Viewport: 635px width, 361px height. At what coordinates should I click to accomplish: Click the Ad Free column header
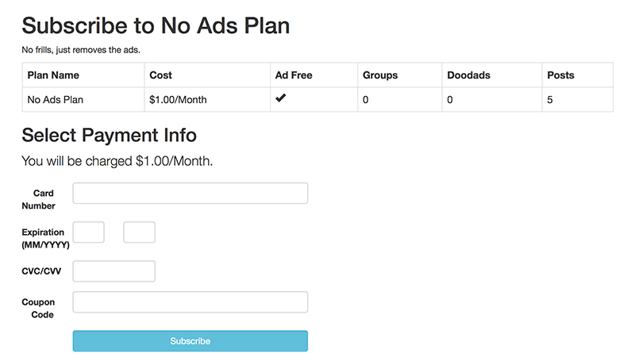(294, 75)
